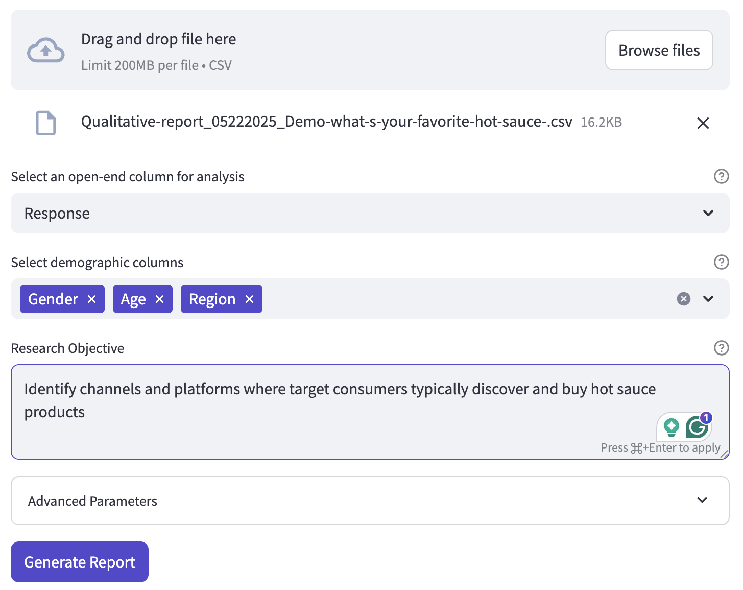Viewport: 743px width, 590px height.
Task: Expand the demographic columns dropdown arrow
Action: (708, 299)
